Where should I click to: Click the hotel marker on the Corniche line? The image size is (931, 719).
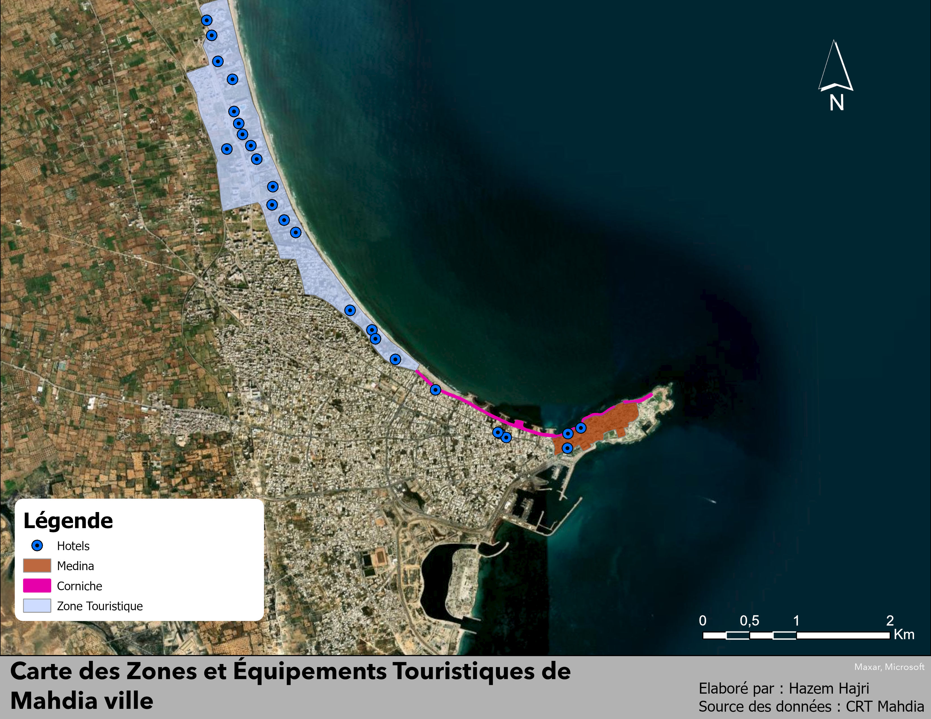pos(435,389)
